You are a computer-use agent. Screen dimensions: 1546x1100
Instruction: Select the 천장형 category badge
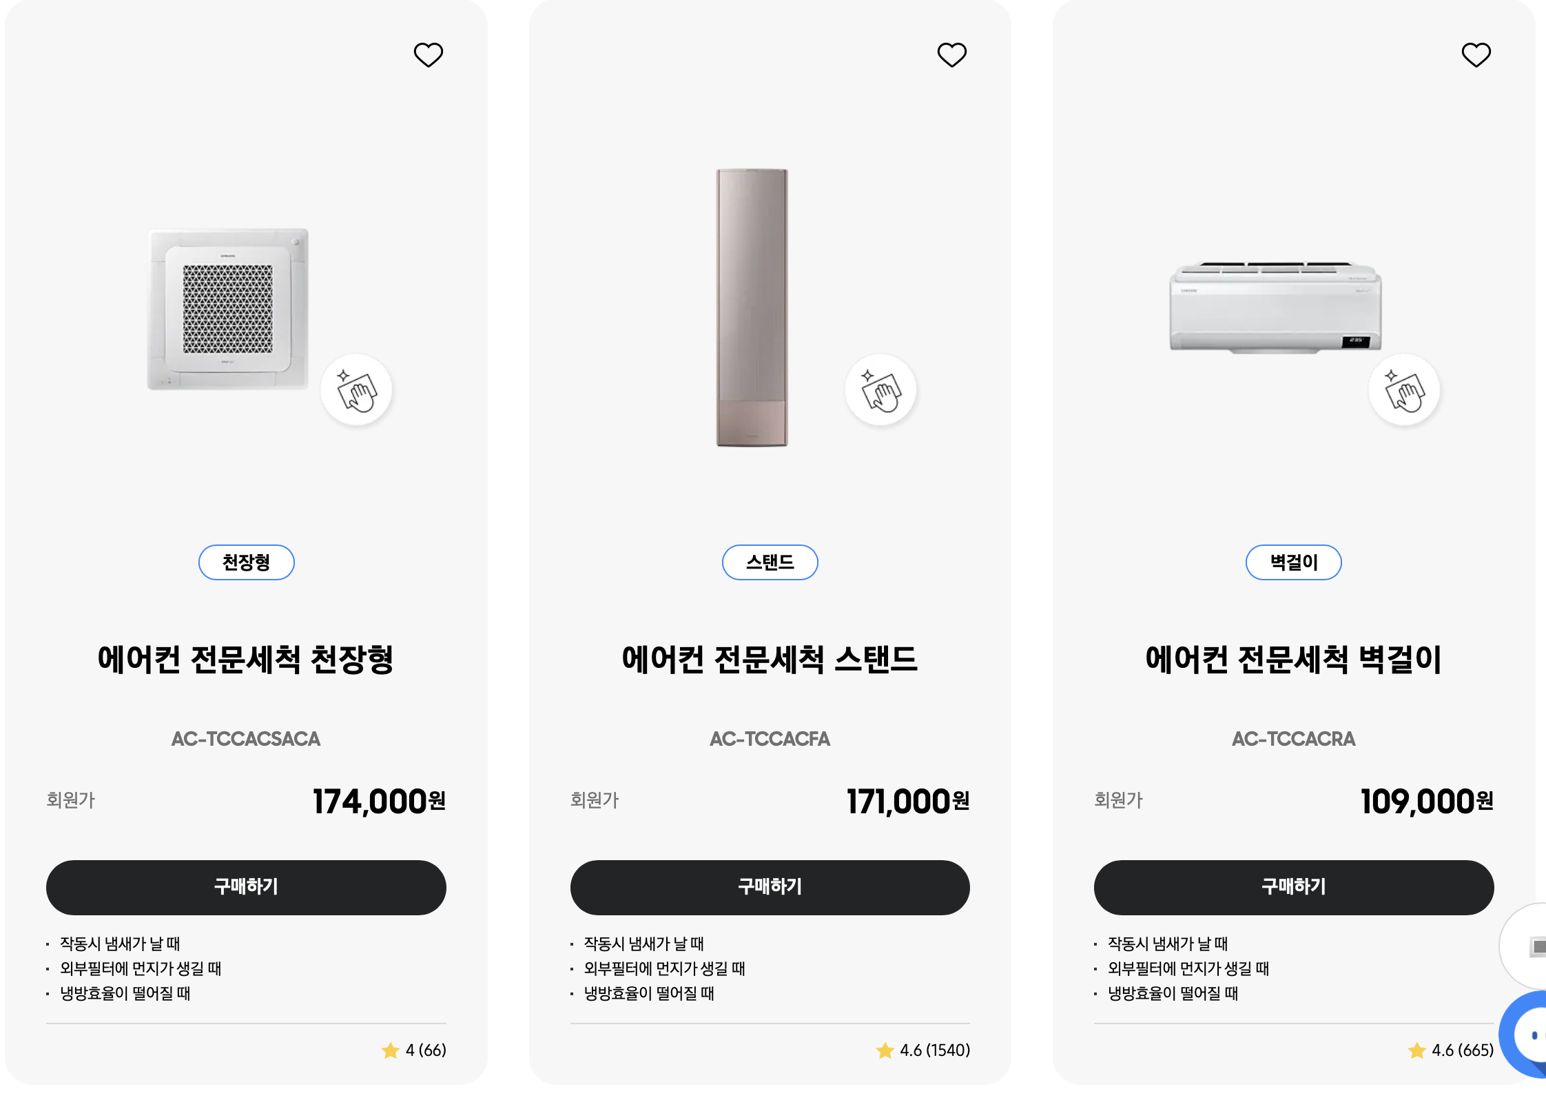pyautogui.click(x=246, y=562)
